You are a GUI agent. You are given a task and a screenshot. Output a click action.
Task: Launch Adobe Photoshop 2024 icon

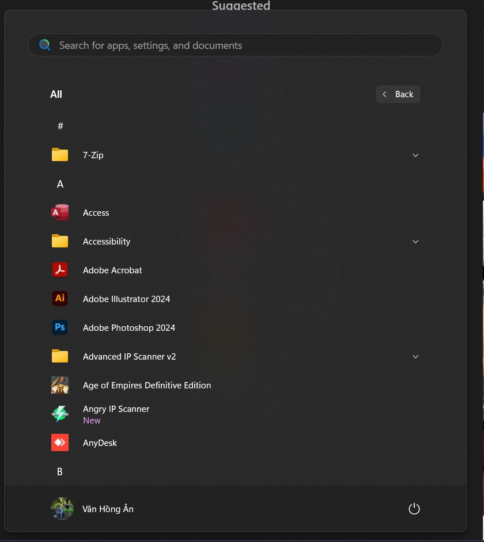[x=60, y=328]
